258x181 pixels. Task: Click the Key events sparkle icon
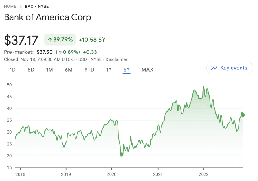coord(214,68)
